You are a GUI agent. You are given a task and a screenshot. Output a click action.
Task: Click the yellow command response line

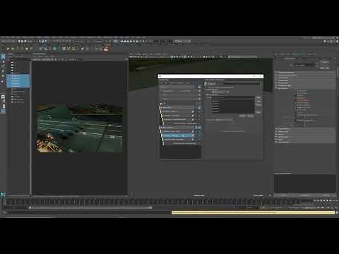pos(253,212)
